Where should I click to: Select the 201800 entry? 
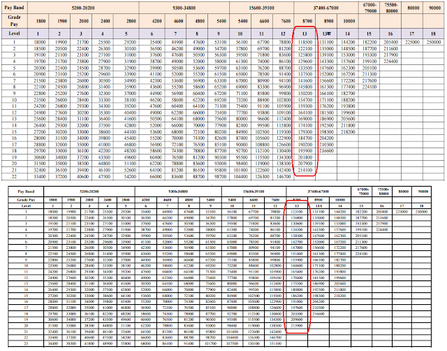click(305, 157)
